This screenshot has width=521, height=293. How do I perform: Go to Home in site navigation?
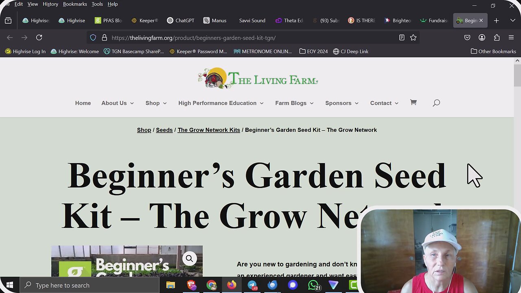coord(83,103)
